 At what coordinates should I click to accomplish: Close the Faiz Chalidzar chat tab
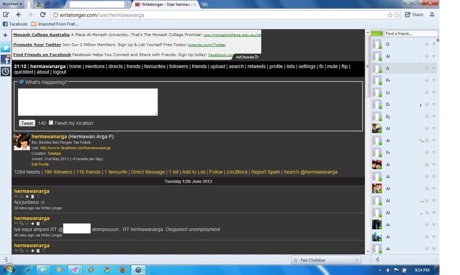[x=356, y=260]
